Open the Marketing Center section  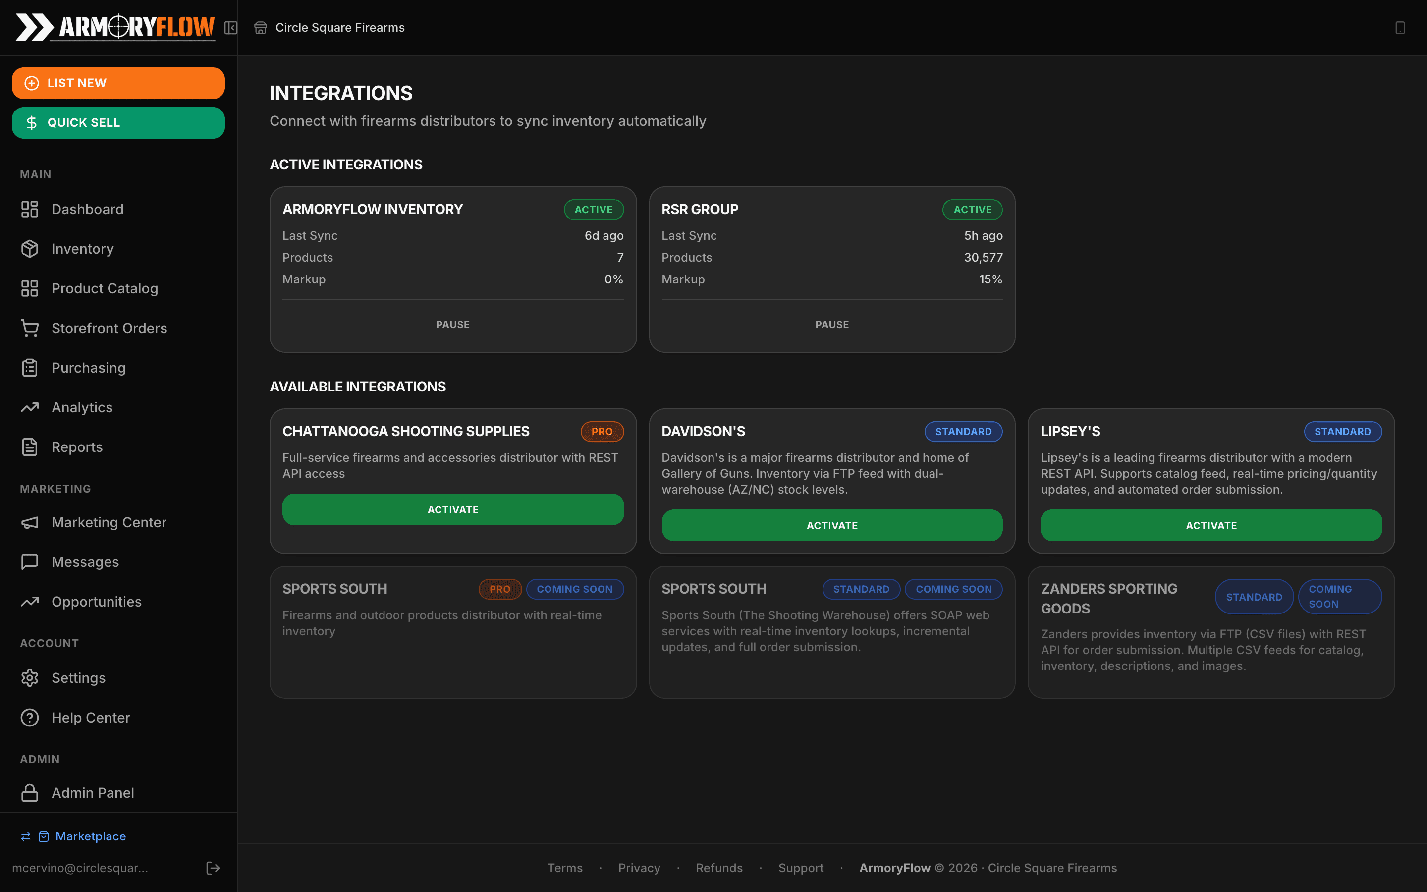click(109, 522)
